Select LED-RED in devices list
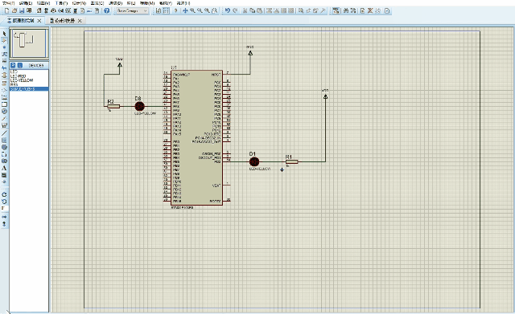Image resolution: width=515 pixels, height=314 pixels. click(x=29, y=76)
